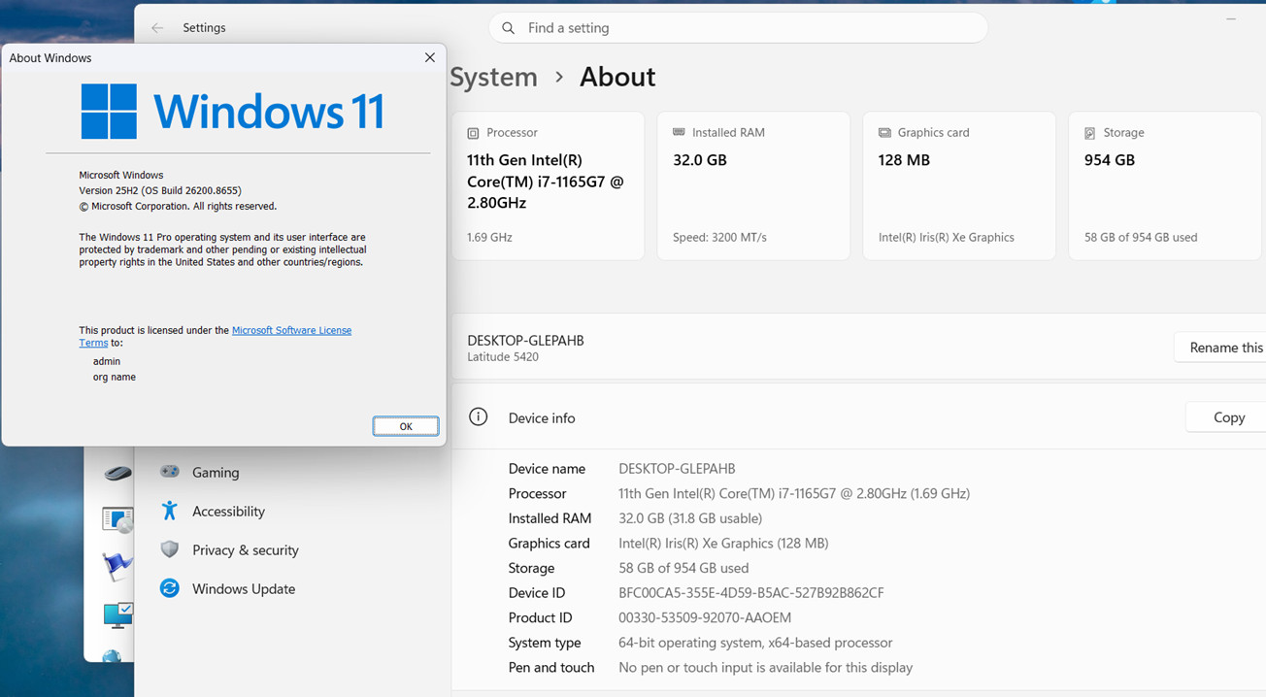
Task: Select '32.0 GB (31.8 GB usable)' RAM value
Action: (x=690, y=518)
